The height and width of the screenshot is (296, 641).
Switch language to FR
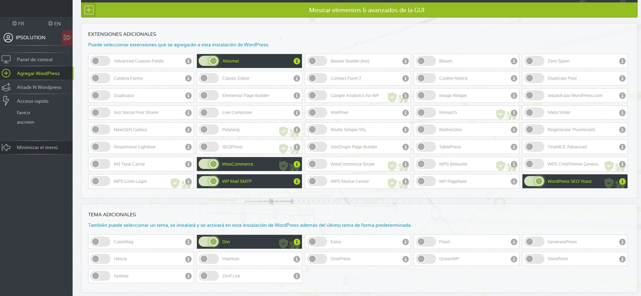click(18, 24)
